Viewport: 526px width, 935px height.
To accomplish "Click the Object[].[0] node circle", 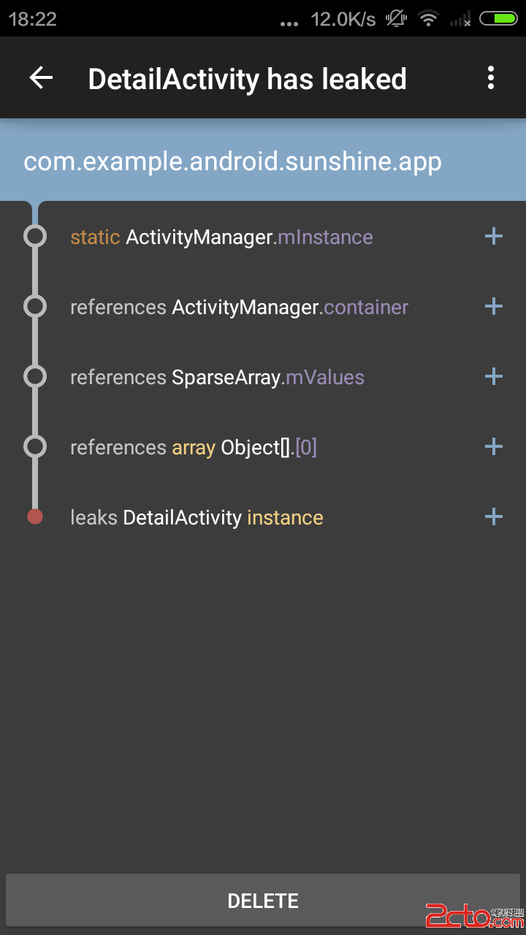I will pyautogui.click(x=35, y=446).
